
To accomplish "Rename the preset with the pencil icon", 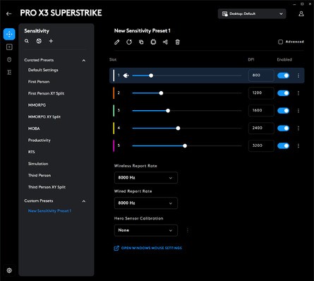I will (117, 42).
